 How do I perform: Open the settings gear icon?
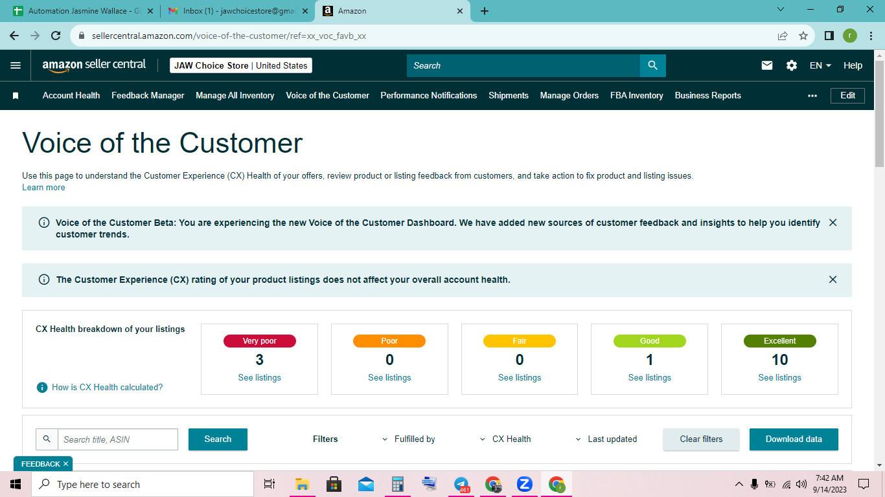click(x=792, y=65)
